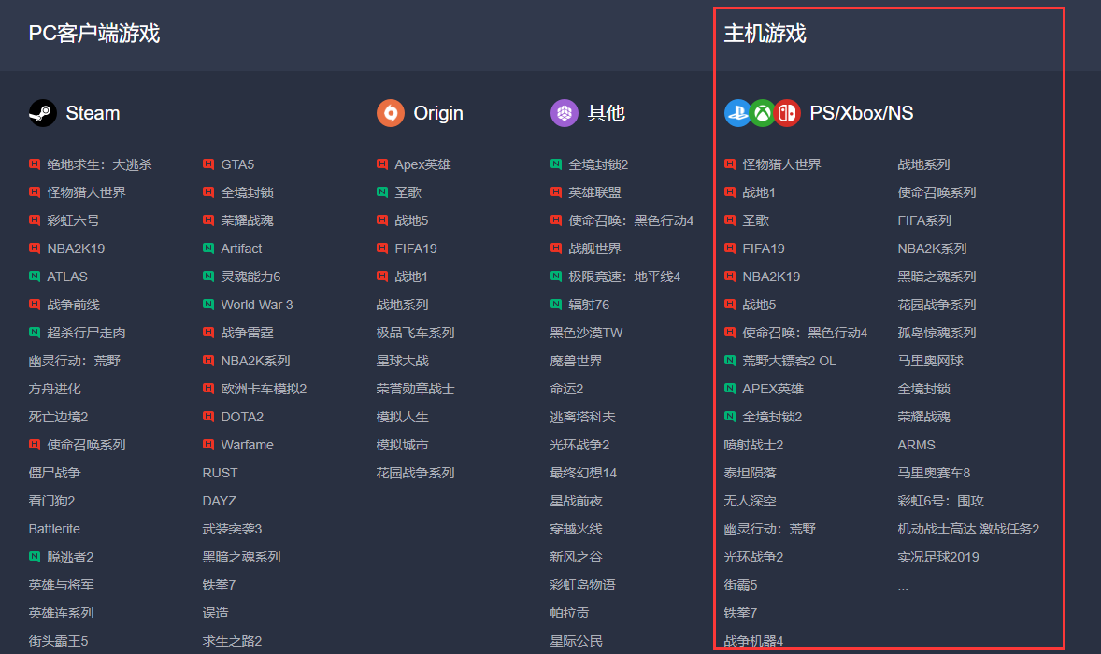The width and height of the screenshot is (1101, 654).
Task: Open 英雄与将军 in the Steam list
Action: coord(61,585)
